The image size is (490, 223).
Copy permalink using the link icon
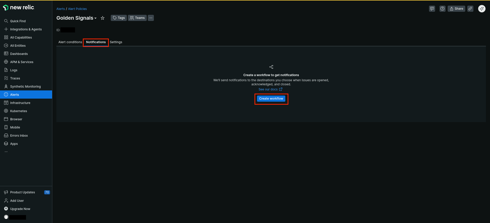470,9
